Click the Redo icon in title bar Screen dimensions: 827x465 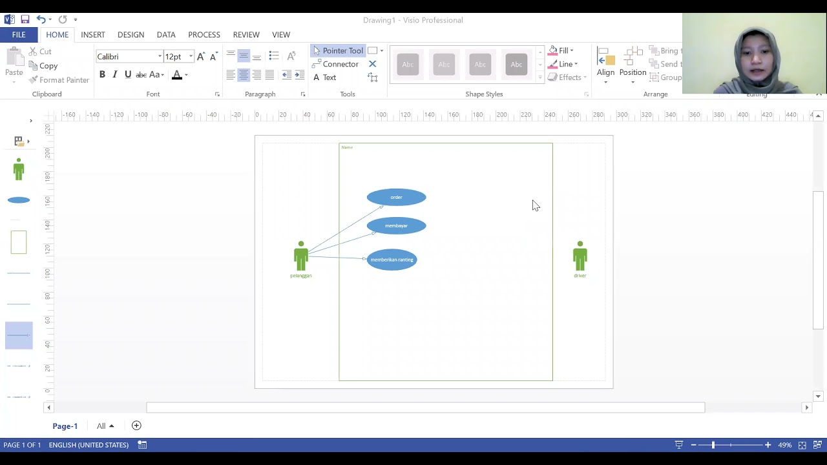click(63, 19)
